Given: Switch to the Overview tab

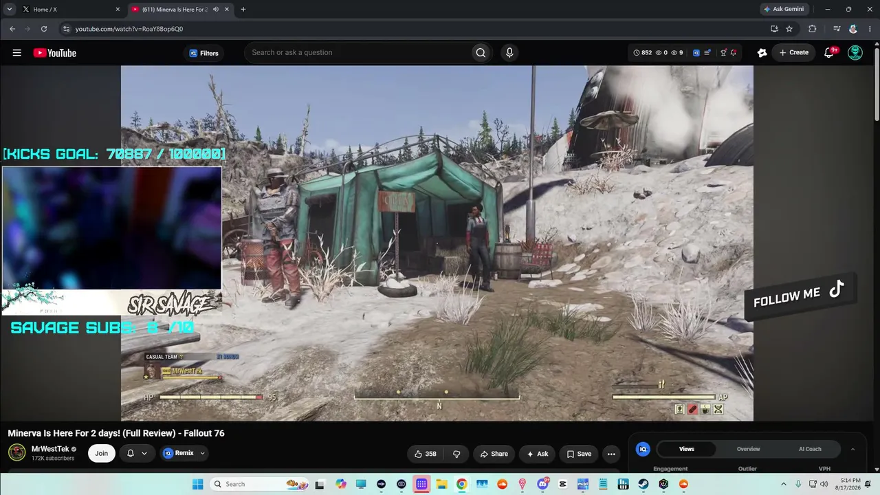Looking at the screenshot, I should click(x=749, y=449).
